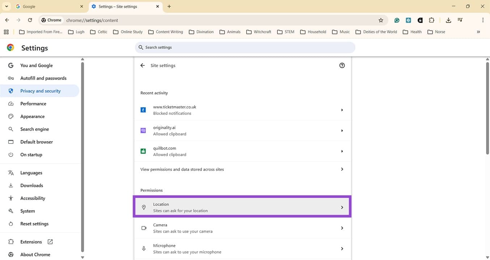Click the Microphone permission icon
This screenshot has height=260, width=490.
coord(144,248)
